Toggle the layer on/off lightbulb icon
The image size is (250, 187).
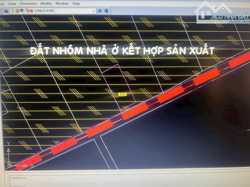13,11
